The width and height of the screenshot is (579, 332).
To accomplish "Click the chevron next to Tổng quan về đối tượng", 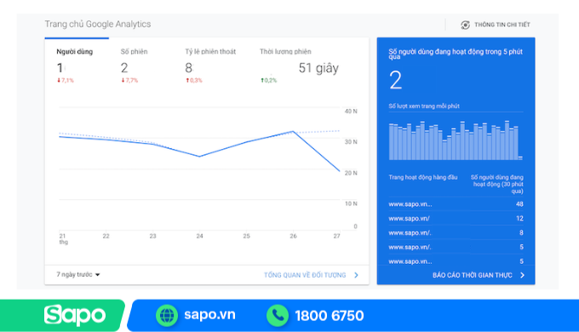I will point(356,275).
